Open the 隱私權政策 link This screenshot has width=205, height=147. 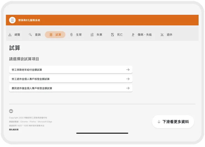pos(14,130)
